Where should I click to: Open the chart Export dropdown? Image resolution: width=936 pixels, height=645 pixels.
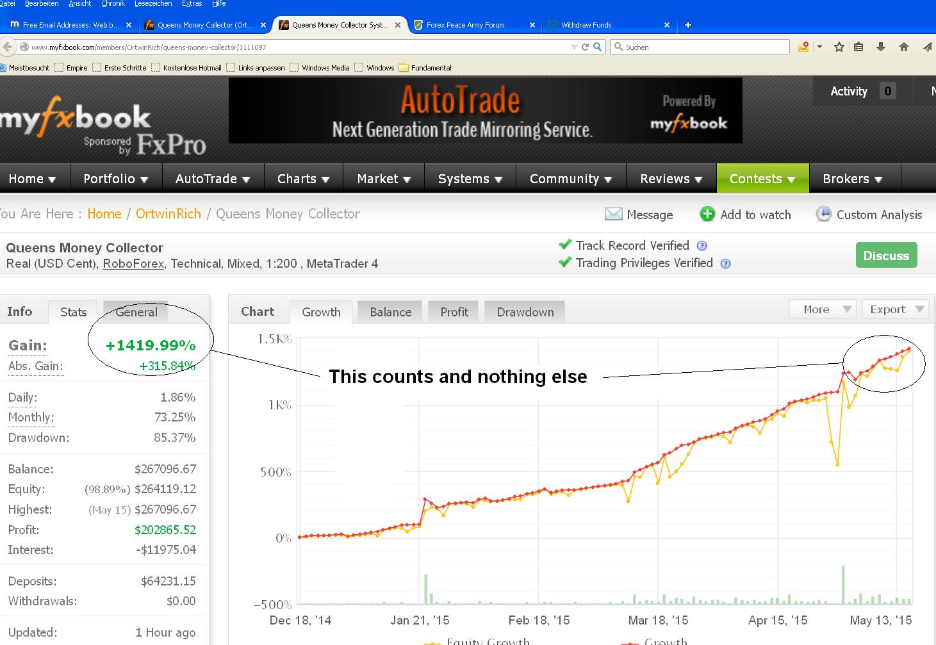(895, 309)
